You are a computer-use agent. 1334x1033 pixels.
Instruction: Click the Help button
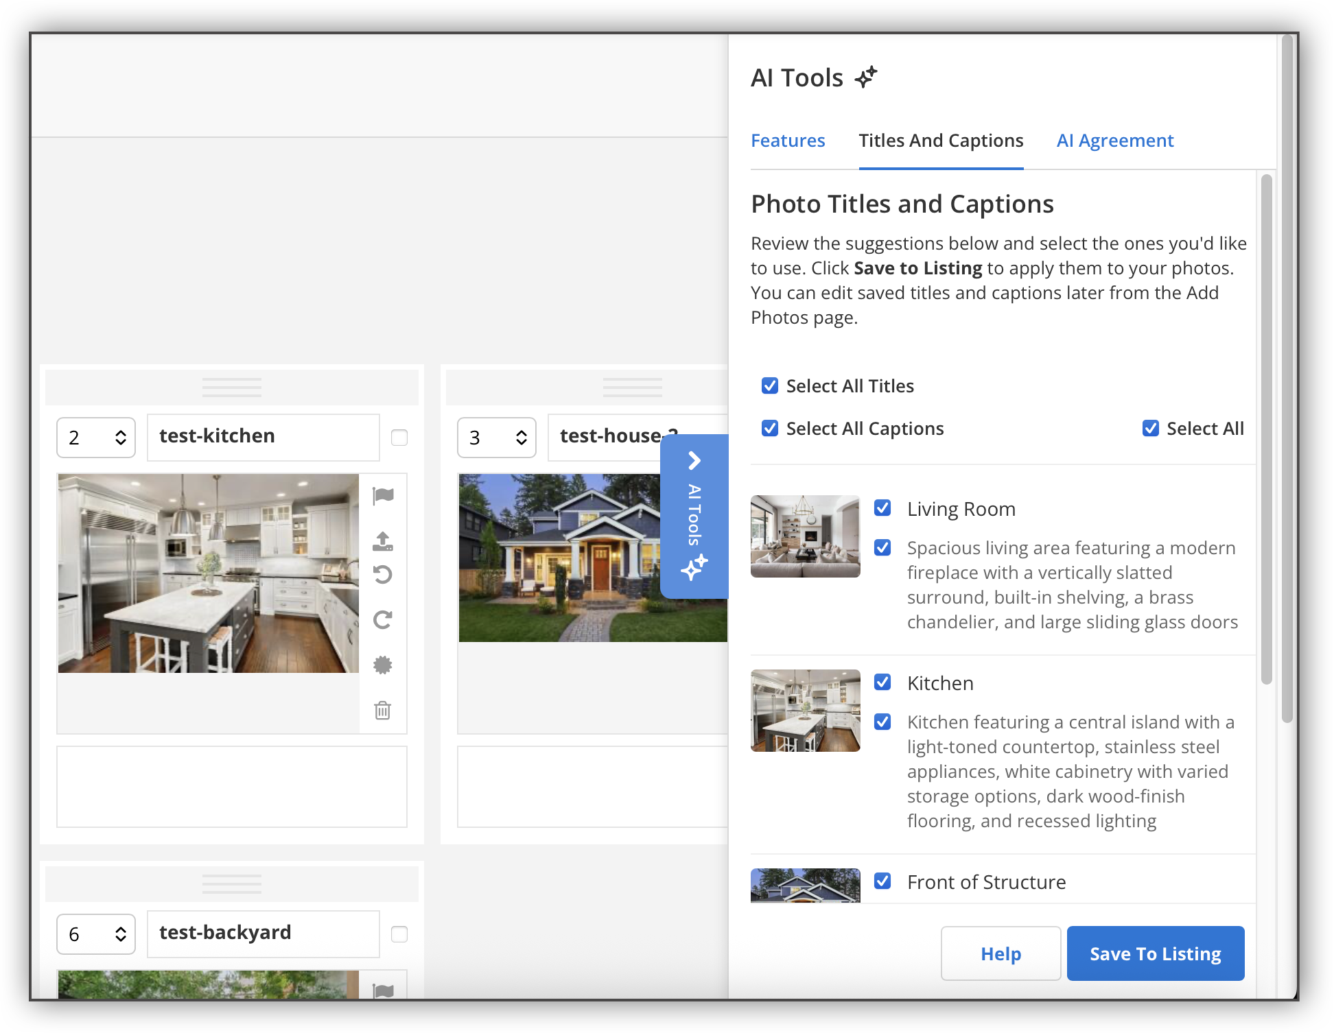pyautogui.click(x=1001, y=953)
